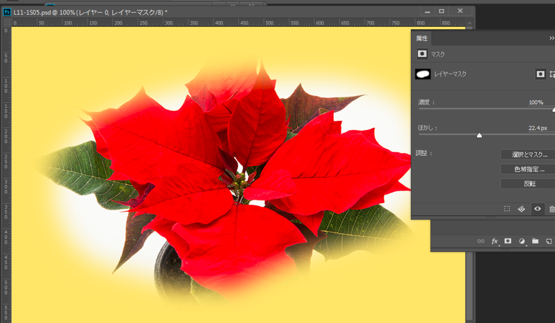Edit the 濃度 100% value field
The height and width of the screenshot is (323, 555).
tap(536, 102)
